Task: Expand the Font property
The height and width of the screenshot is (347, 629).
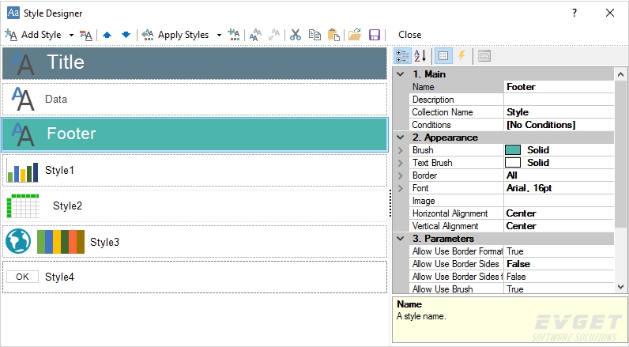Action: click(x=401, y=188)
